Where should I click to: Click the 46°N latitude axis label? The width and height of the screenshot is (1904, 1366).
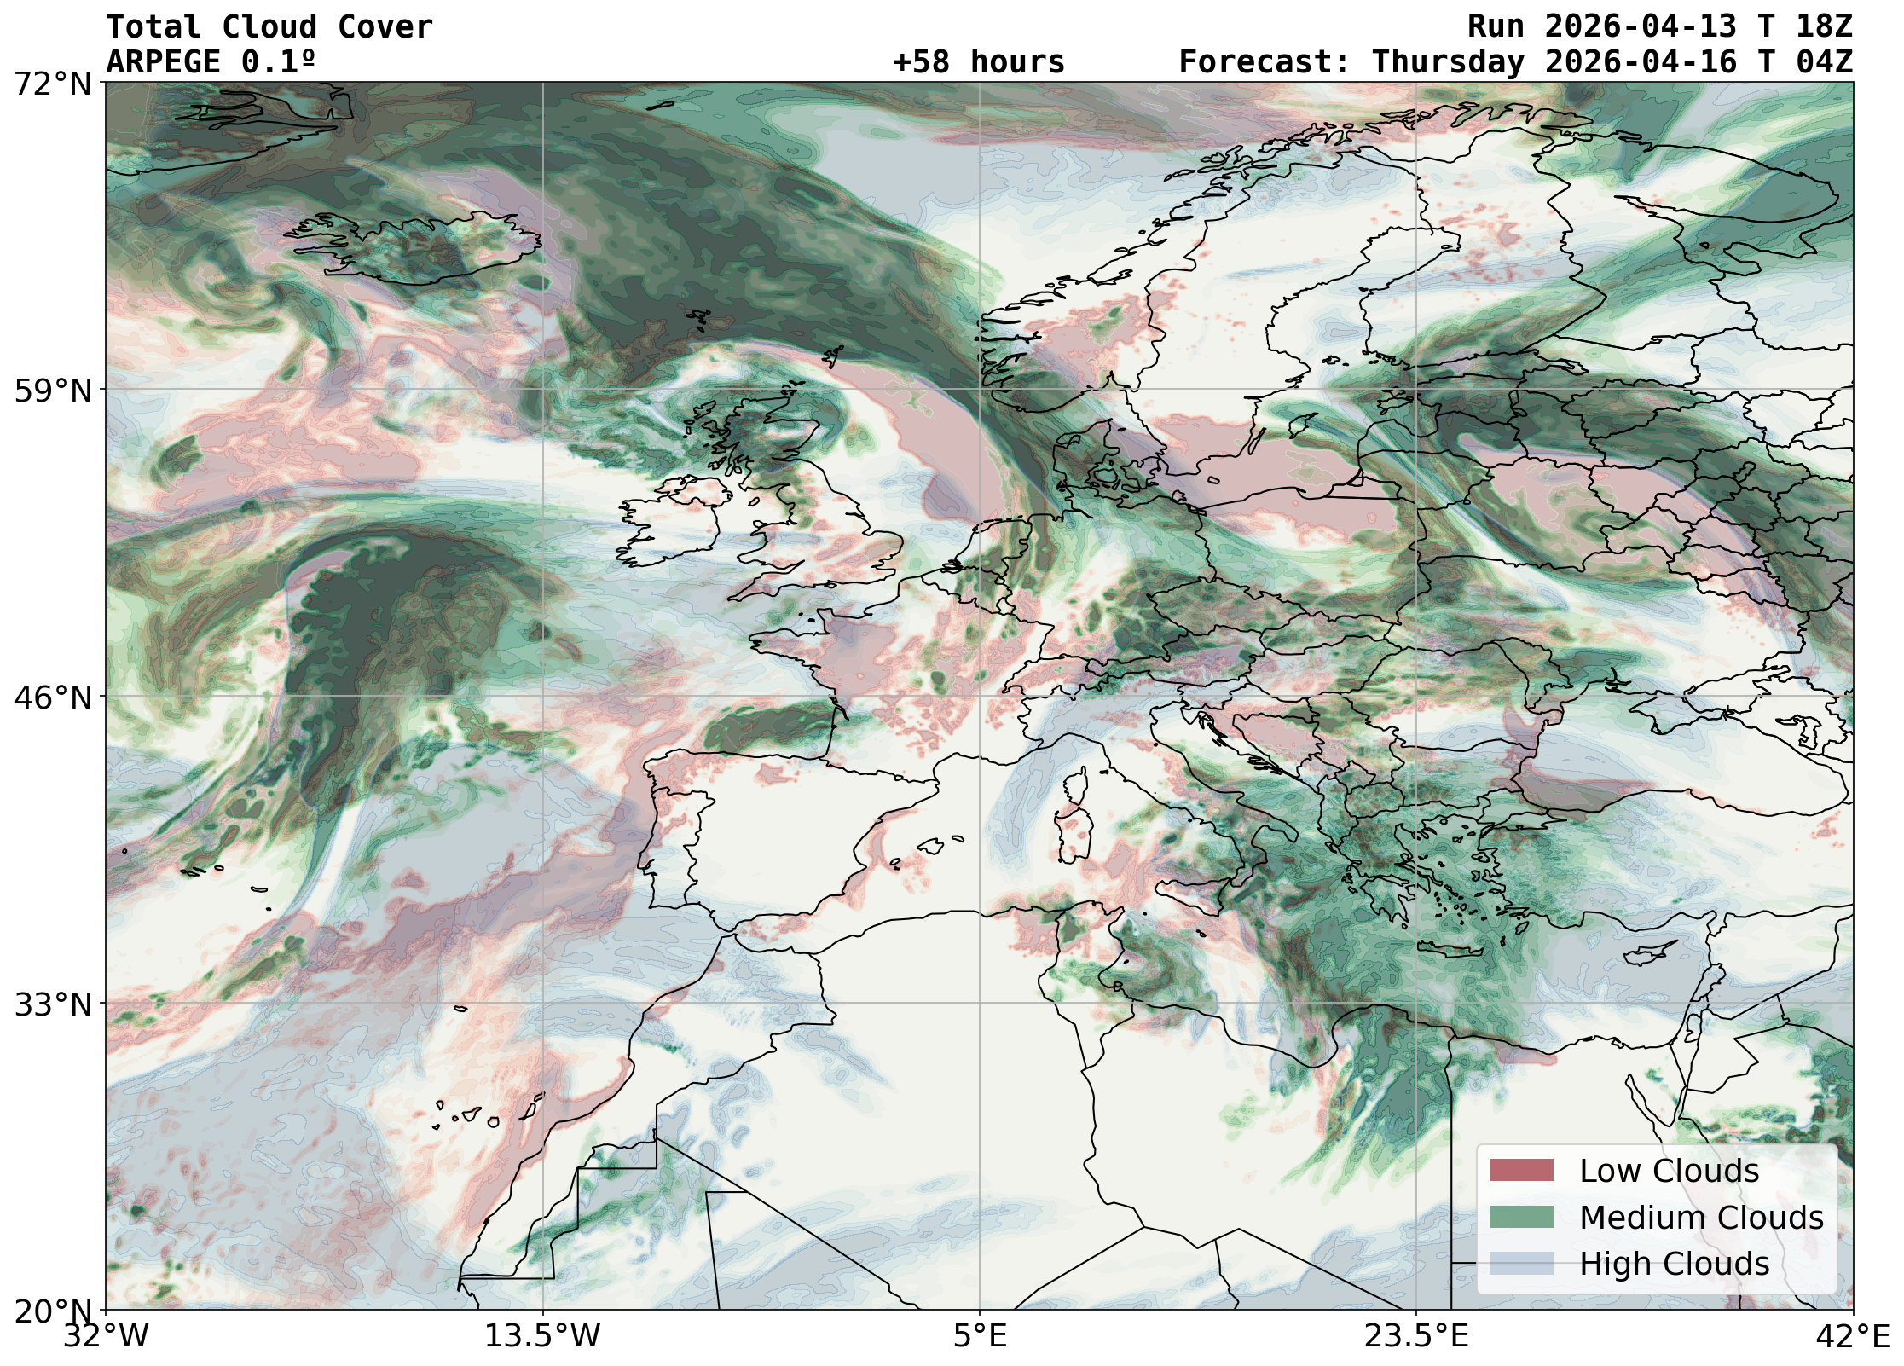tap(53, 697)
